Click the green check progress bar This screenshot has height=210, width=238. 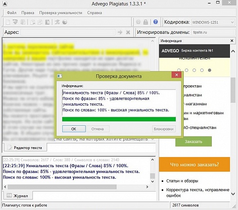click(x=119, y=119)
